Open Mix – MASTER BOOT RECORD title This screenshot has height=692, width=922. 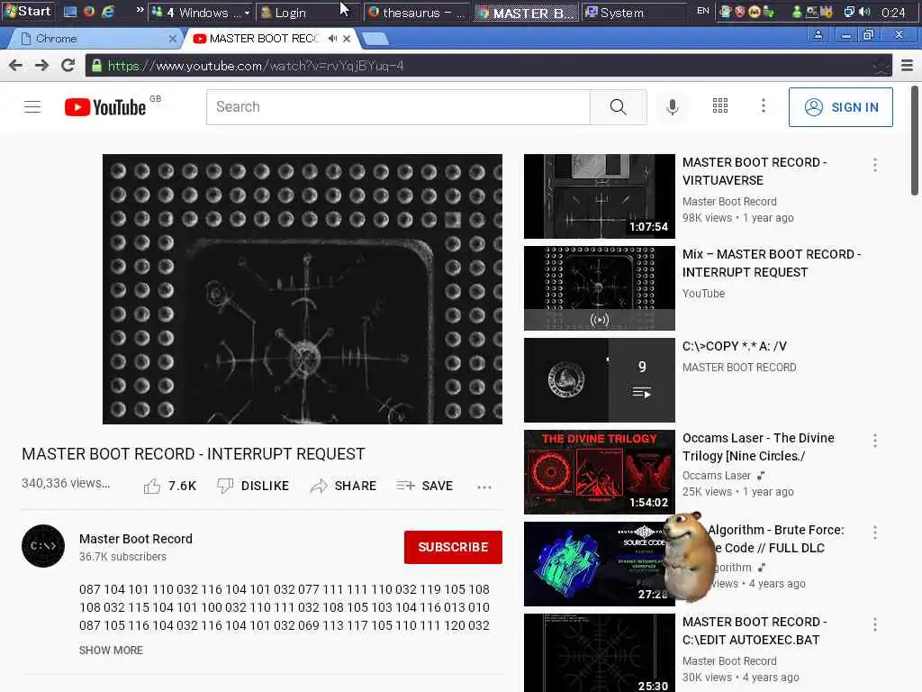point(772,263)
